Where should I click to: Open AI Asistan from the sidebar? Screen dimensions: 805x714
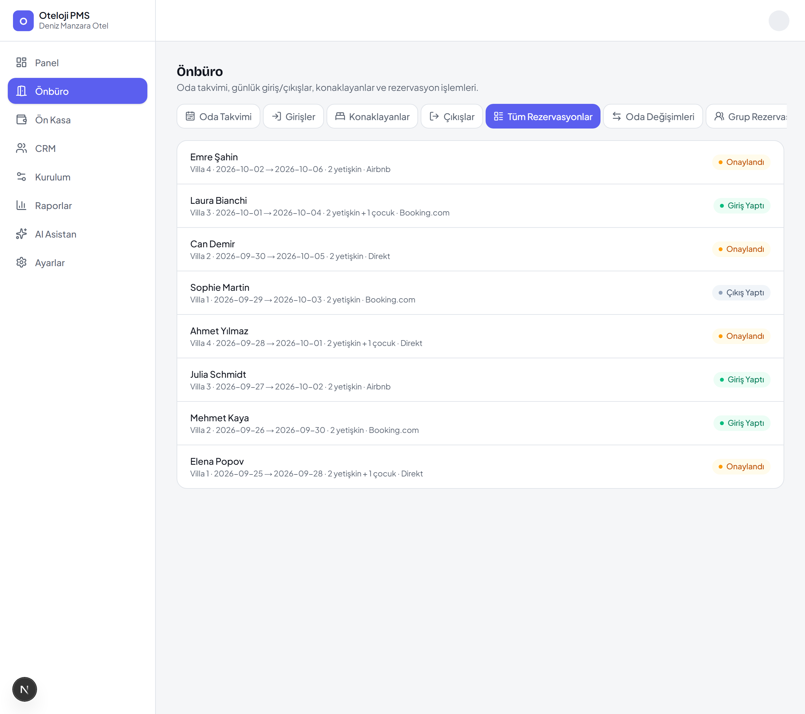pyautogui.click(x=78, y=234)
